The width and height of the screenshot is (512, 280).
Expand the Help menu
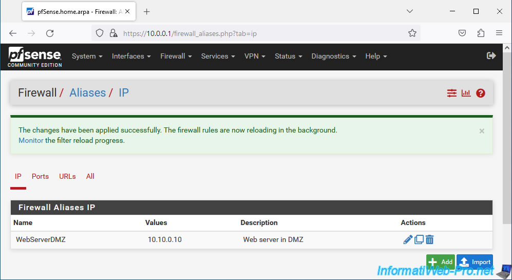376,56
